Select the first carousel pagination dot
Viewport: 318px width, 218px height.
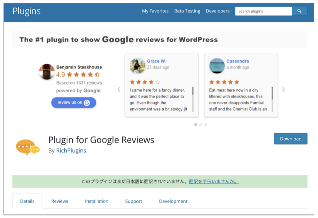195,125
